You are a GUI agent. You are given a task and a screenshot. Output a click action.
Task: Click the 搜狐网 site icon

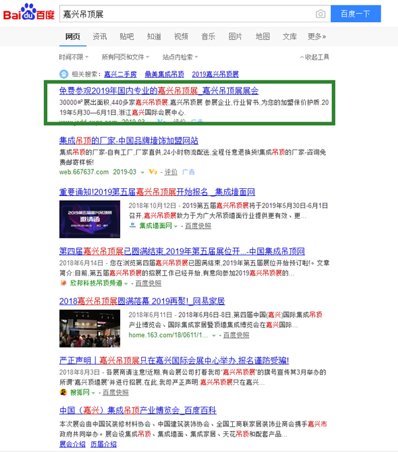(63, 392)
